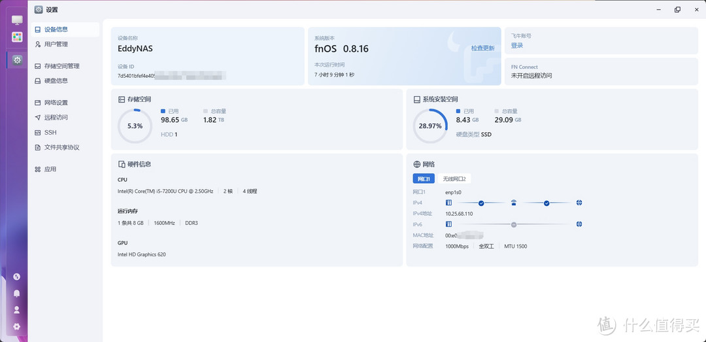Click 登录 under 飞牛账号
Screen dimensions: 706x342
(517, 46)
